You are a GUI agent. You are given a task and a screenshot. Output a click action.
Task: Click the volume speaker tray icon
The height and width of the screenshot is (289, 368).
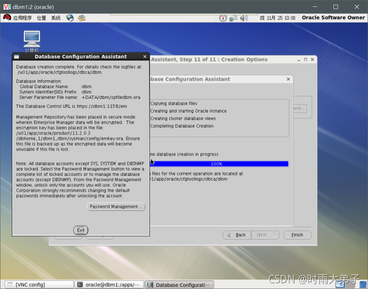point(244,18)
